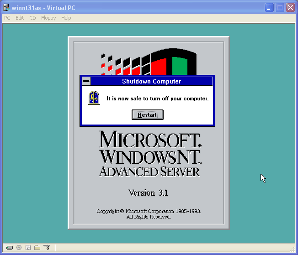Click the window resize grip at corner
Viewport: 298px width, 255px height.
292,250
